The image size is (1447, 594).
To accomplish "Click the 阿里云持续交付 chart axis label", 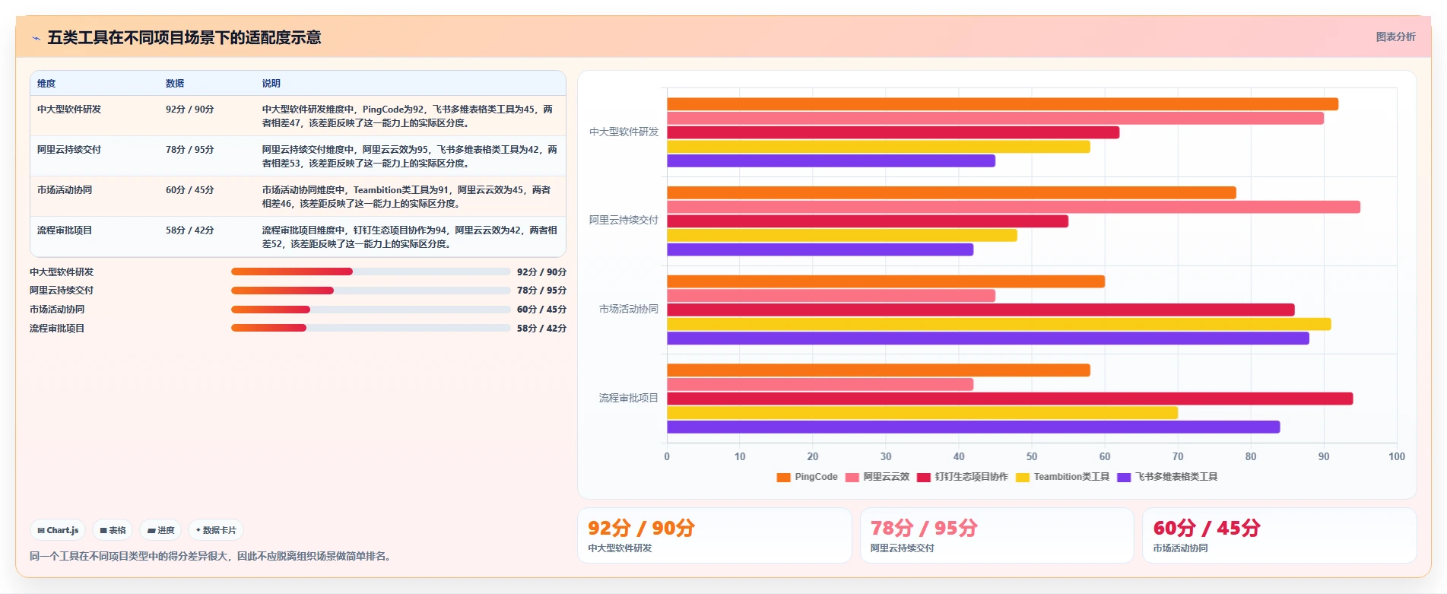I will tap(624, 221).
